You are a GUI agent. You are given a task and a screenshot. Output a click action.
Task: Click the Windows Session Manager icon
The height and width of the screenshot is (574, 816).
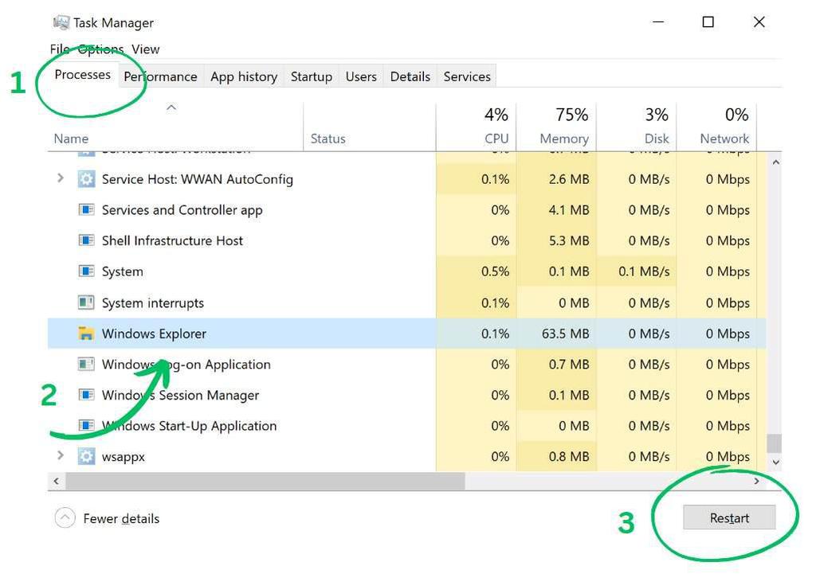[86, 395]
